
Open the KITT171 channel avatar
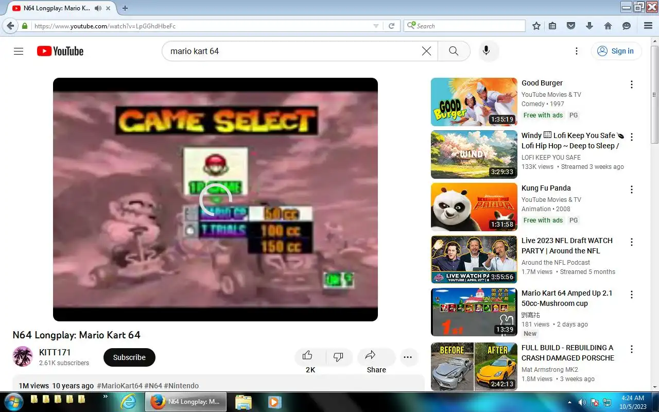[23, 356]
